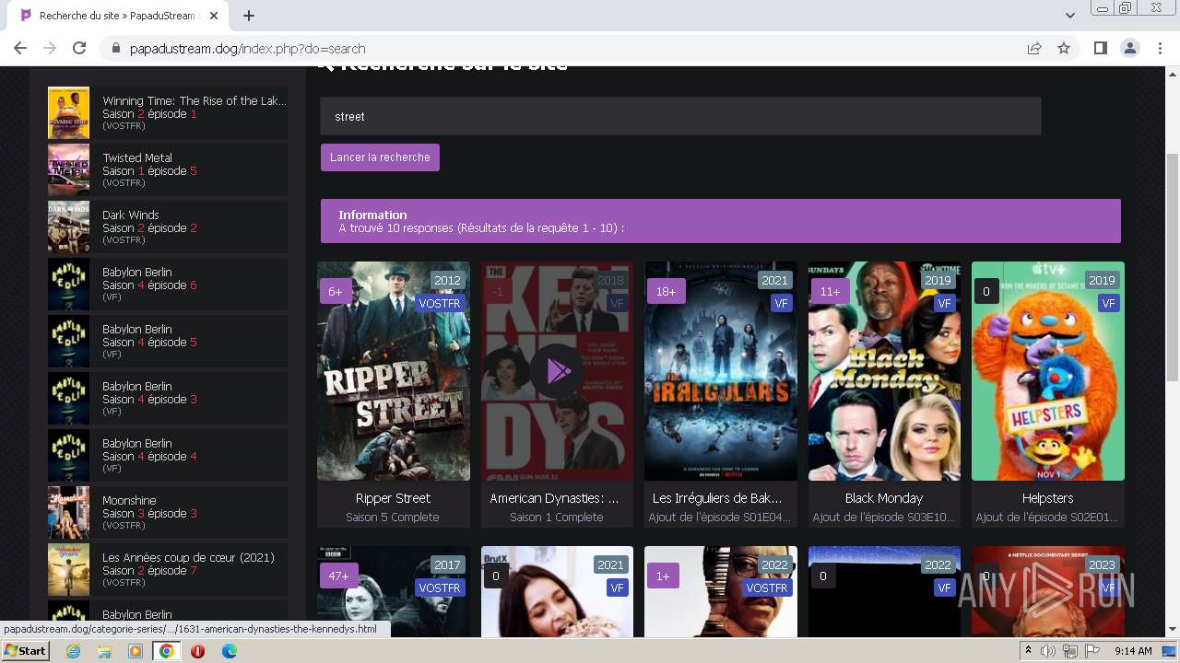Launch Microsoft Edge from the taskbar
The height and width of the screenshot is (663, 1180).
(x=230, y=651)
